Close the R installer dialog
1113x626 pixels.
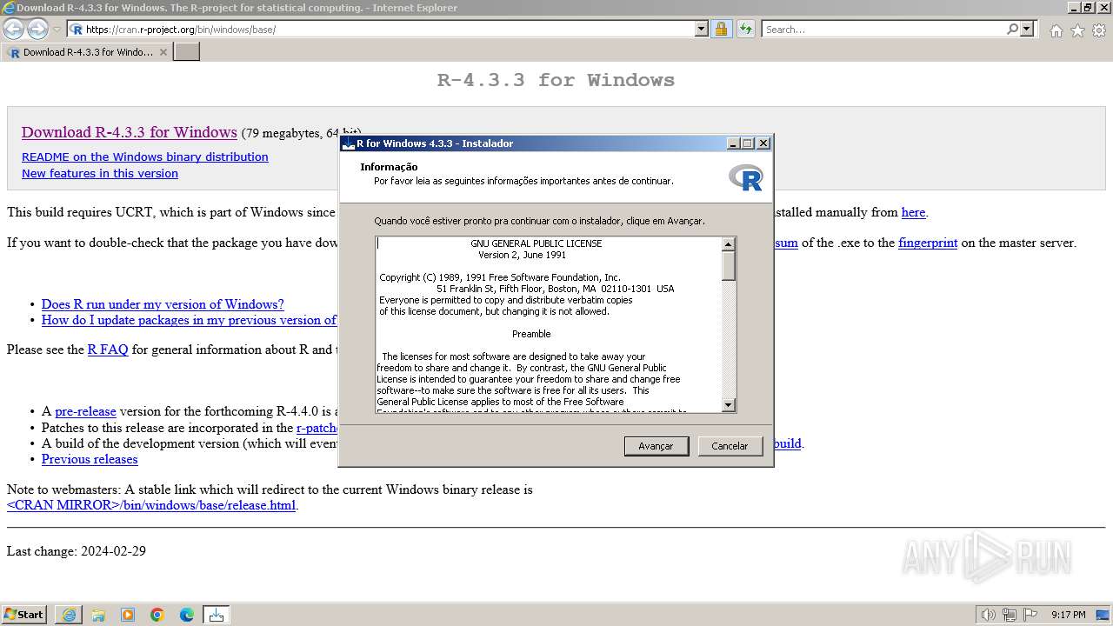point(763,143)
